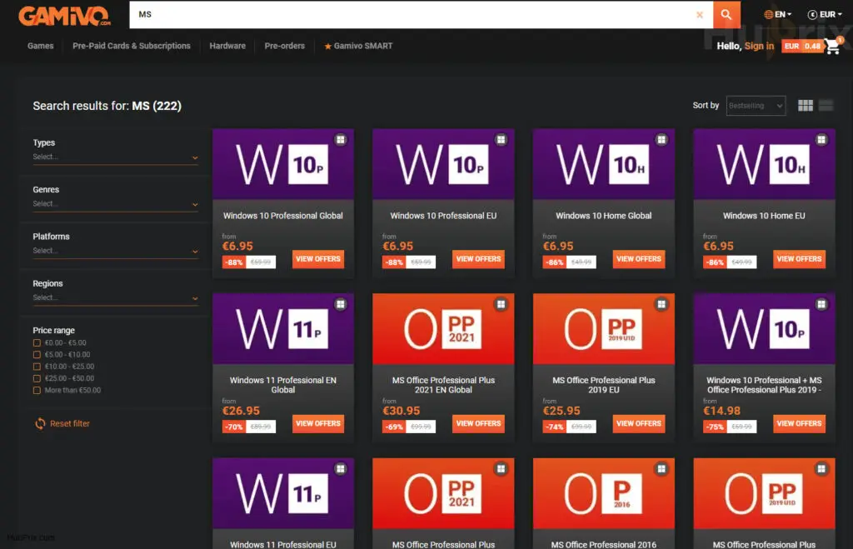
Task: Click the Gamivo logo
Action: coord(64,15)
